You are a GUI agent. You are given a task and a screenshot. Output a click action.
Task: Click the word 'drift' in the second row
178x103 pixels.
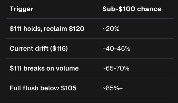[42, 48]
